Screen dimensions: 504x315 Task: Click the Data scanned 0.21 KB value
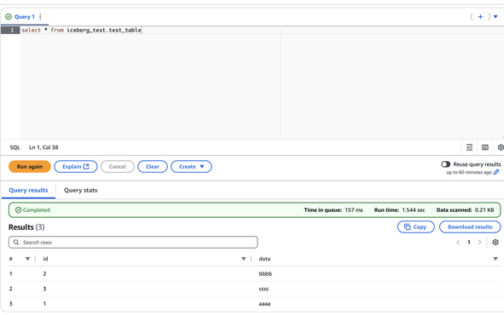coord(484,209)
